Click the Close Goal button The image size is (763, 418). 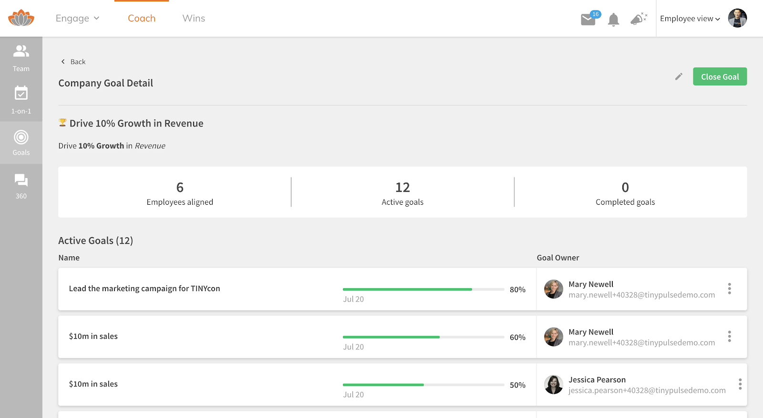[720, 77]
